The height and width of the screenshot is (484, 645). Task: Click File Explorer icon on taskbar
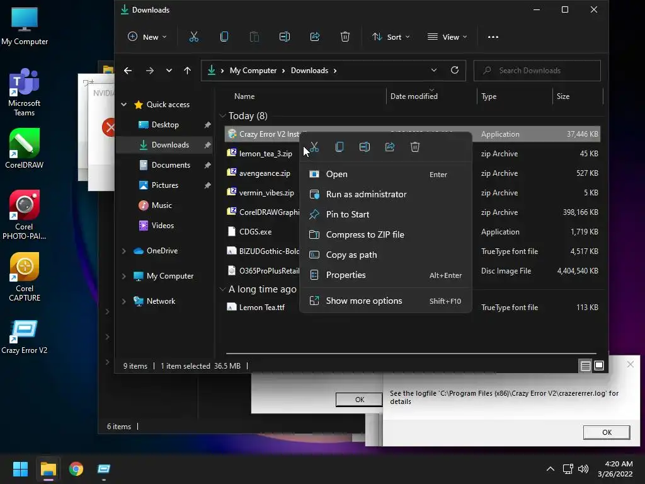(48, 469)
